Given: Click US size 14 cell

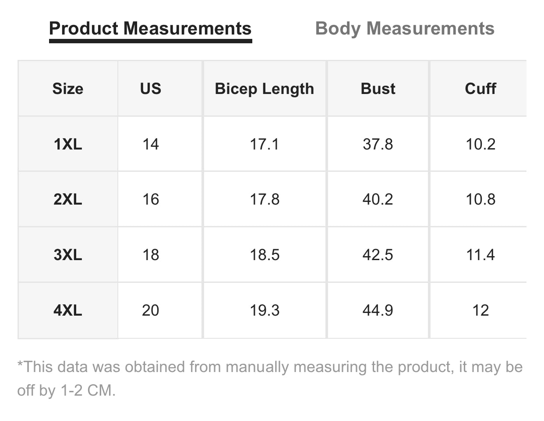Looking at the screenshot, I should coord(151,144).
